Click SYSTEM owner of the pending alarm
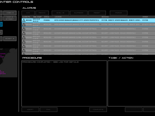Viewport: 155px width, 116px height. click(145, 20)
